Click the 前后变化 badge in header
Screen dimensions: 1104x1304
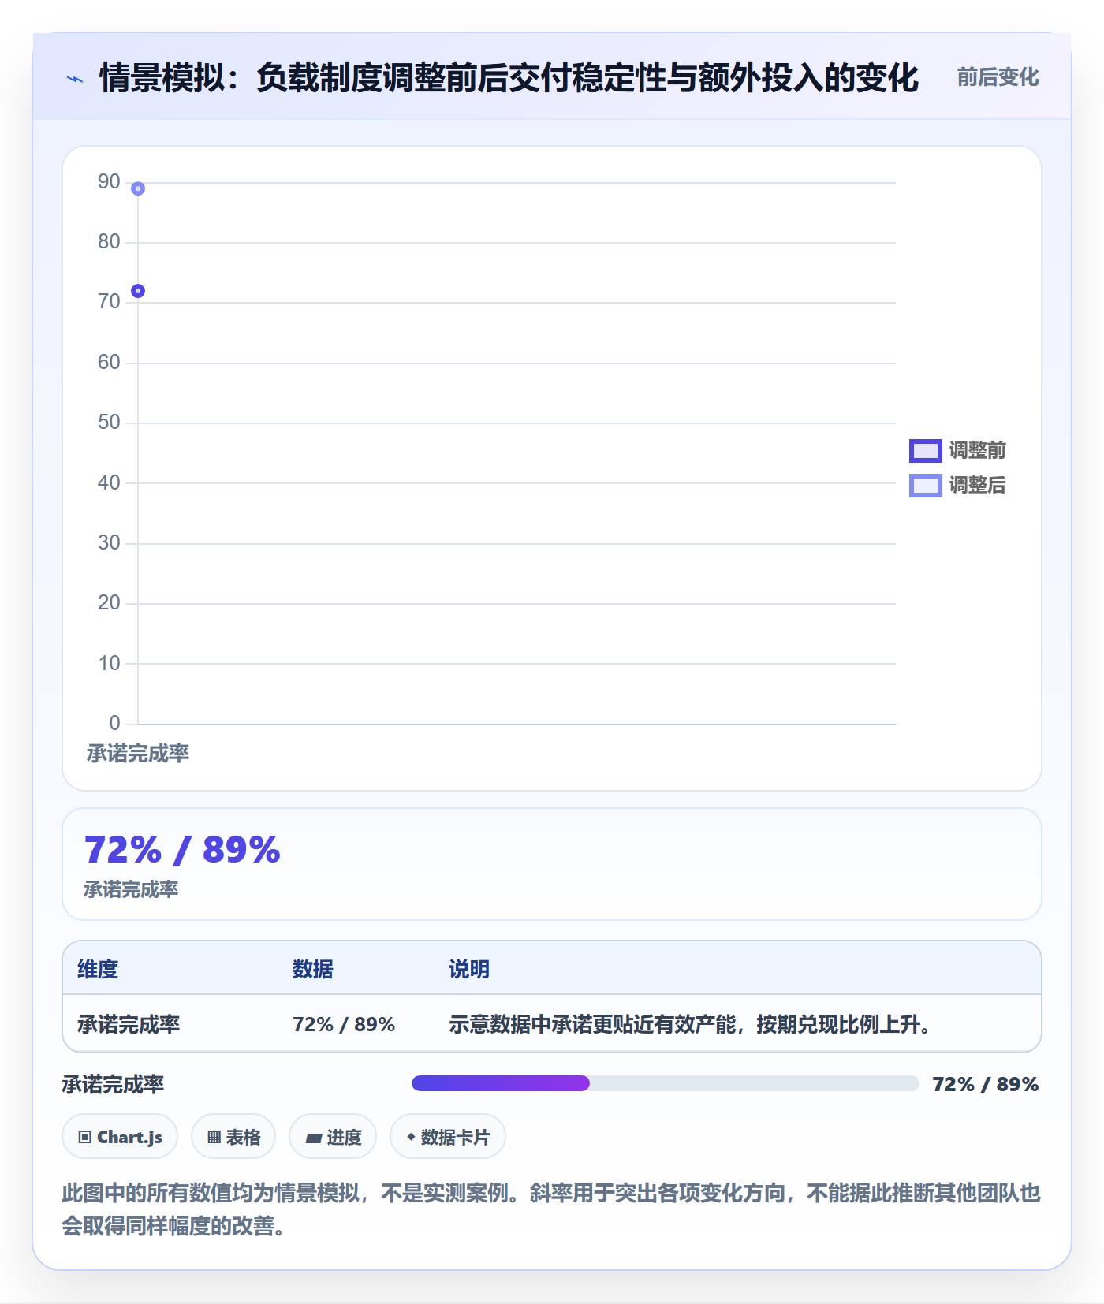click(x=998, y=77)
